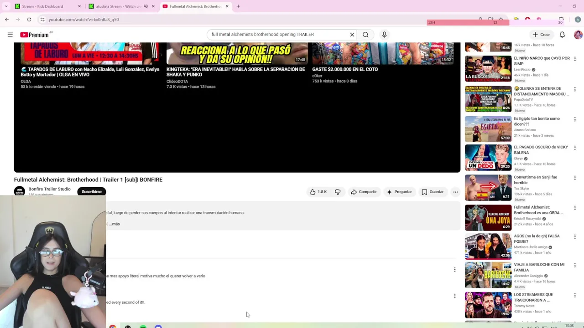Open options for Brotherhood es una OBRA video
This screenshot has width=584, height=328.
(x=575, y=208)
